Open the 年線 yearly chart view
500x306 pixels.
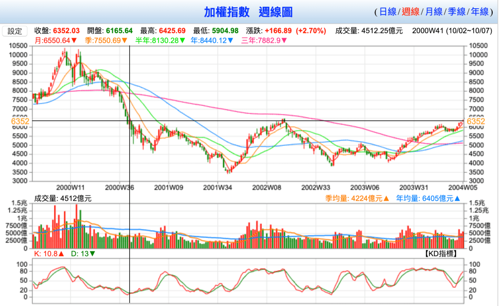tap(479, 12)
